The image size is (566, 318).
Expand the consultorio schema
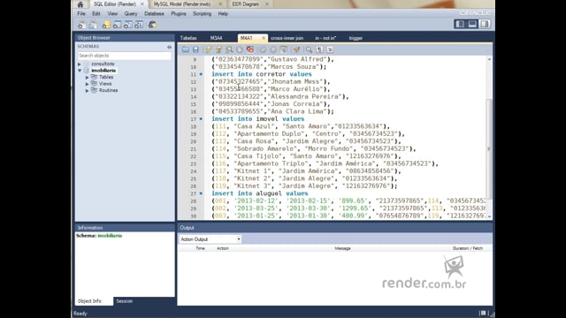tap(80, 64)
